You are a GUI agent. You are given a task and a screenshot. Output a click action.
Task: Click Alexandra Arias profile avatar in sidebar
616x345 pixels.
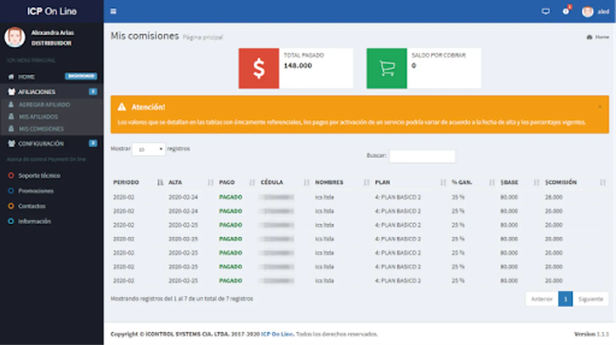15,37
